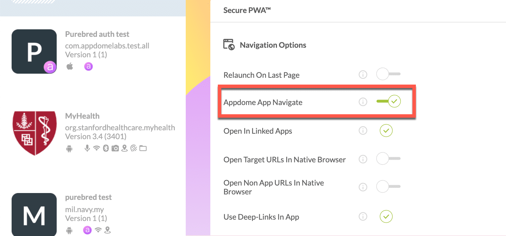
Task: Select the MyHealth Stanford shield thumbnail
Action: 34,133
